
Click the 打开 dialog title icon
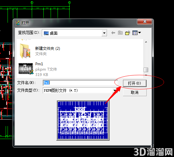pos(17,23)
